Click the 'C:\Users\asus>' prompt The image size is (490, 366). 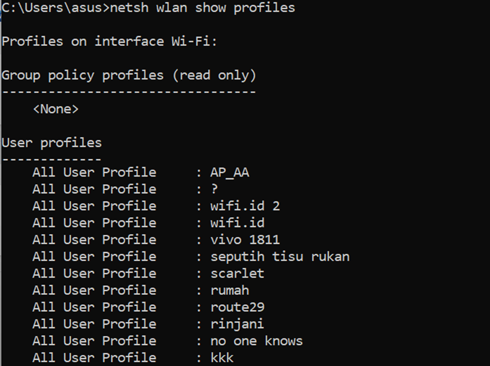(55, 8)
